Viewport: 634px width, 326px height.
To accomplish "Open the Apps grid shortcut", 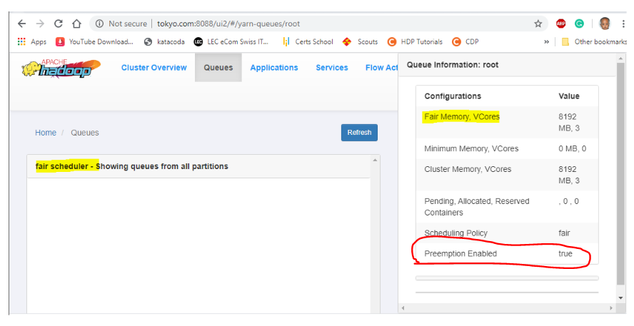I will pyautogui.click(x=32, y=41).
